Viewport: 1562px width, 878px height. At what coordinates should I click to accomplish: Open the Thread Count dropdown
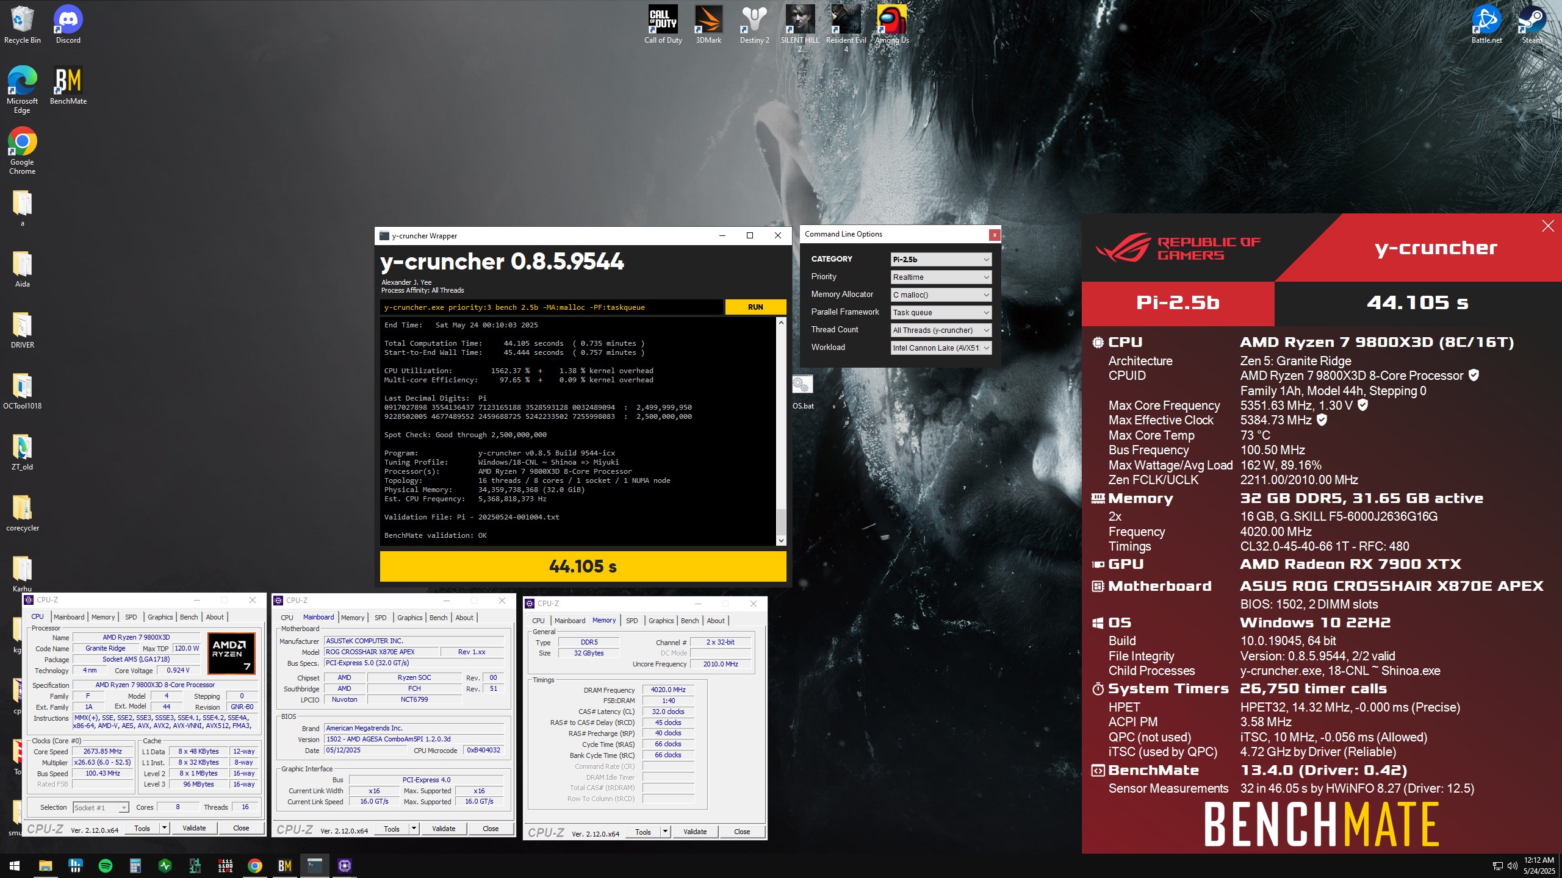tap(941, 330)
